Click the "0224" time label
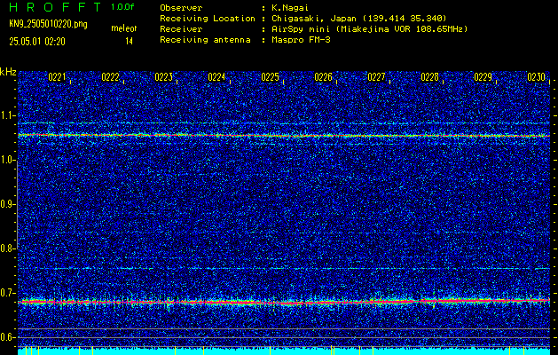The height and width of the screenshot is (355, 558). 216,77
